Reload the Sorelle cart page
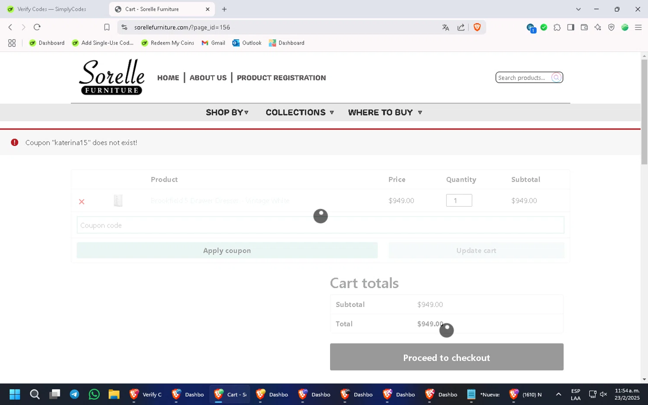 [37, 27]
